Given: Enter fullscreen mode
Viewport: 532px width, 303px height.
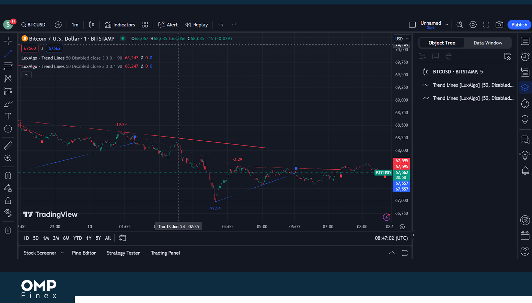Looking at the screenshot, I should pyautogui.click(x=486, y=25).
